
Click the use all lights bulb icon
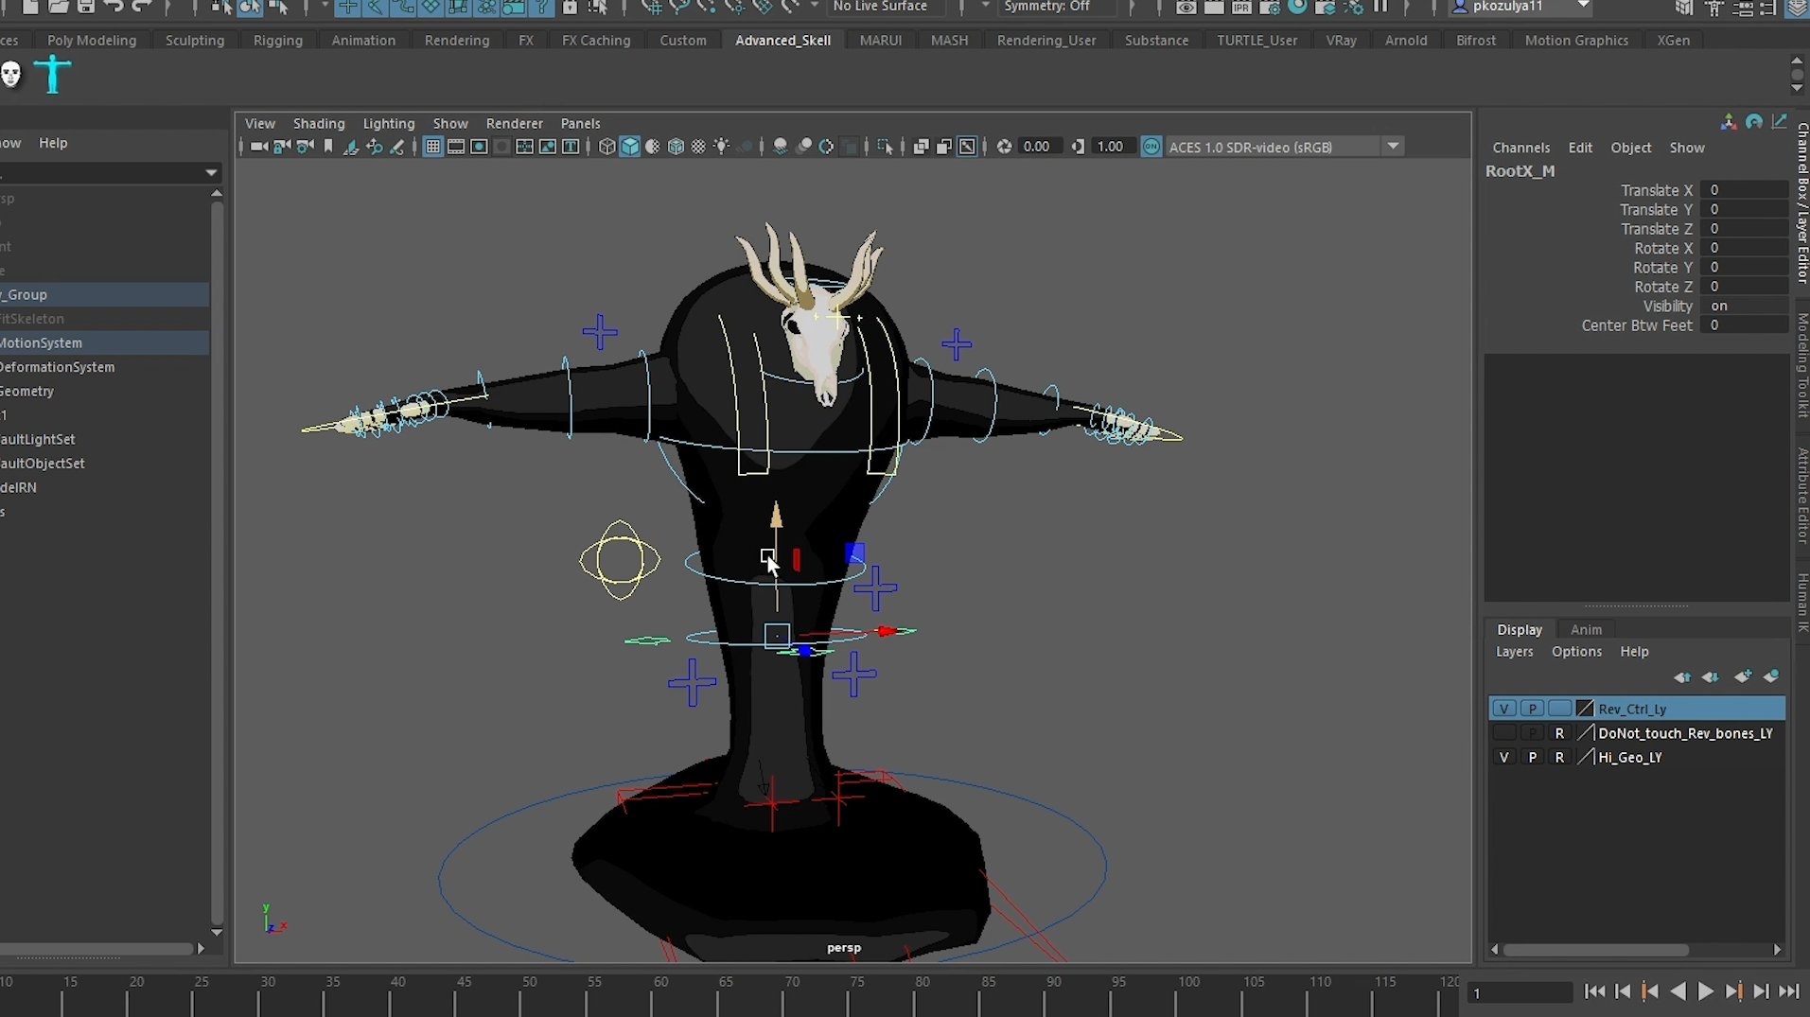[x=722, y=147]
